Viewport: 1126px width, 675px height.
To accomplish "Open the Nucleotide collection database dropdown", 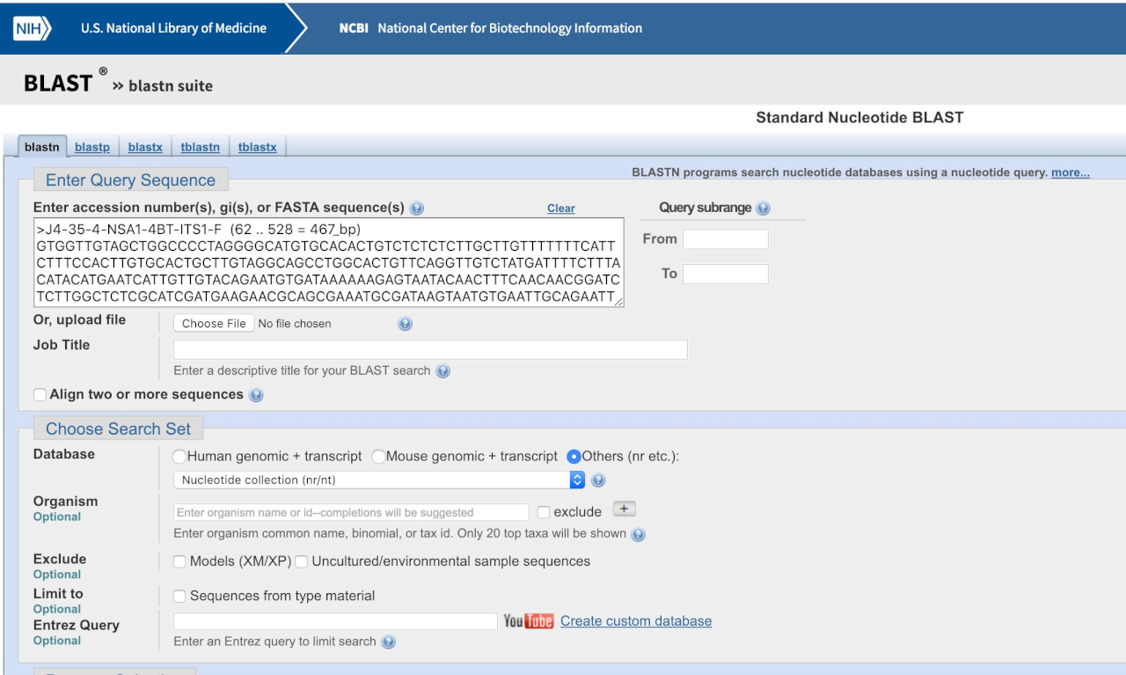I will pos(379,480).
